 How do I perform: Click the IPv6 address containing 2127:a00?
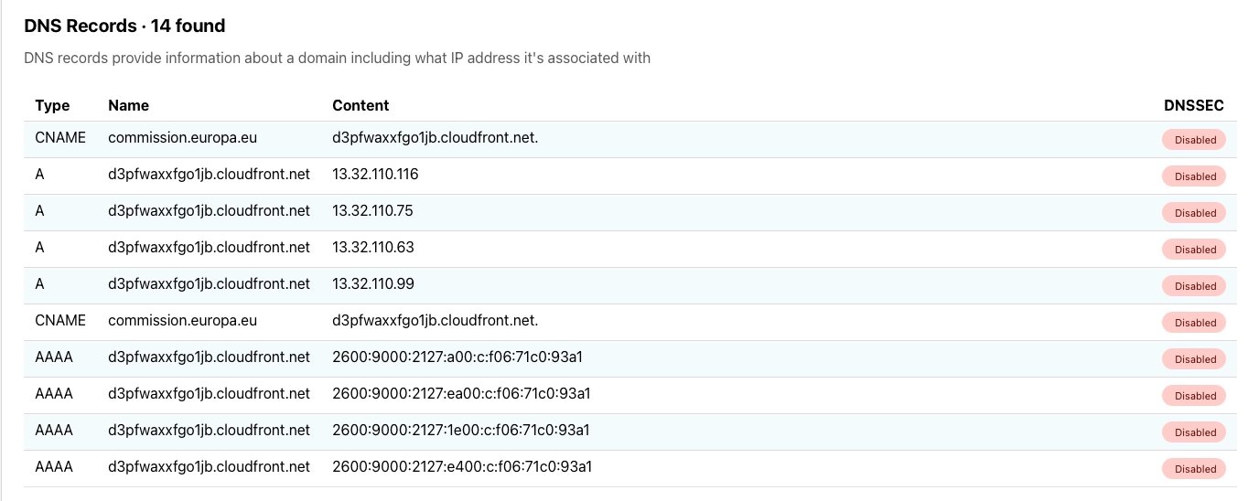tap(457, 357)
